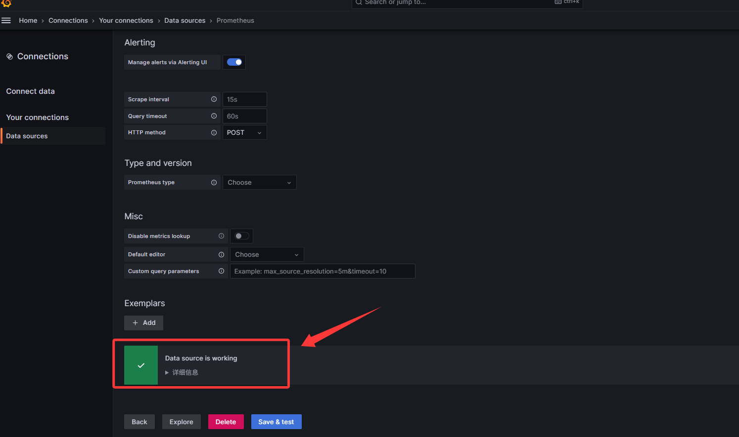Screen dimensions: 739x437
Task: Open the Default editor Choose dropdown
Action: tap(267, 254)
